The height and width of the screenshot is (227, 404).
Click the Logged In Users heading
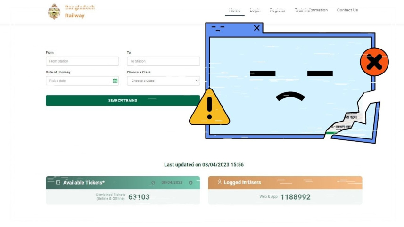tap(242, 182)
